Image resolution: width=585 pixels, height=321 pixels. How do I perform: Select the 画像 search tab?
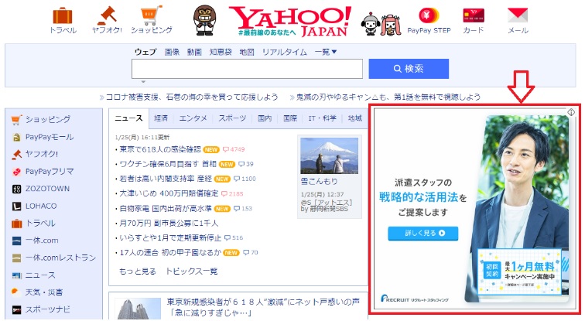(x=172, y=52)
